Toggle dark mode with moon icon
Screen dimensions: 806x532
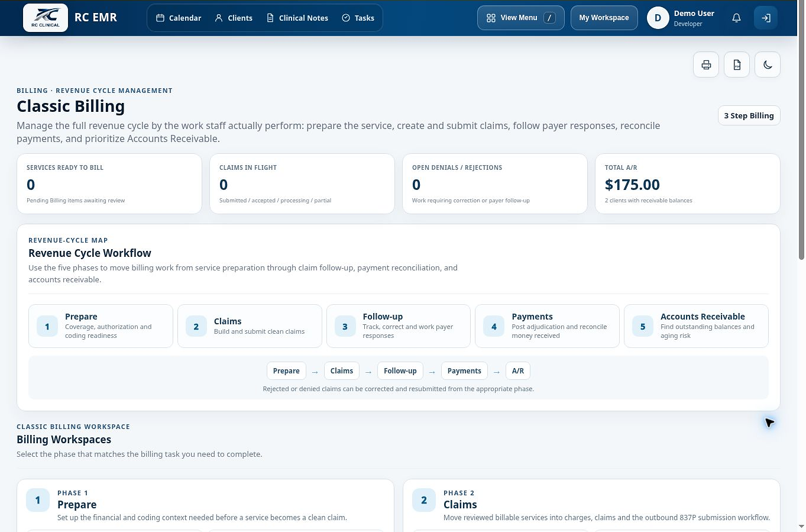pyautogui.click(x=768, y=65)
